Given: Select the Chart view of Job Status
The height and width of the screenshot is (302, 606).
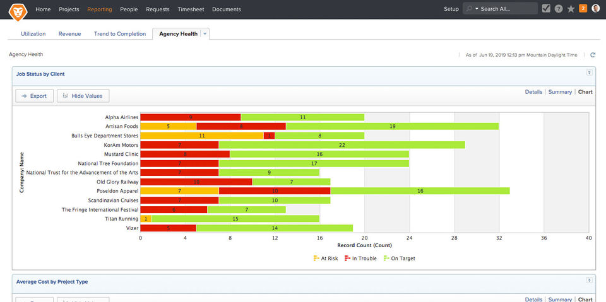Looking at the screenshot, I should (x=585, y=92).
